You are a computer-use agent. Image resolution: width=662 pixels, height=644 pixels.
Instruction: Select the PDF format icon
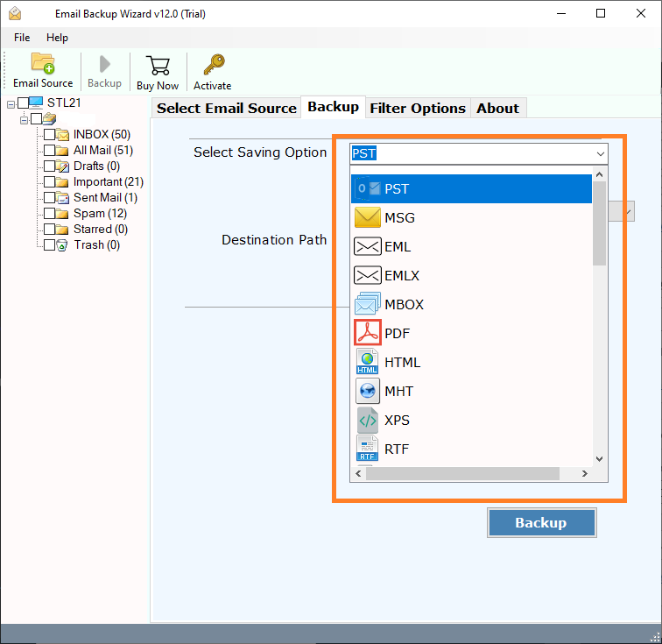(368, 333)
